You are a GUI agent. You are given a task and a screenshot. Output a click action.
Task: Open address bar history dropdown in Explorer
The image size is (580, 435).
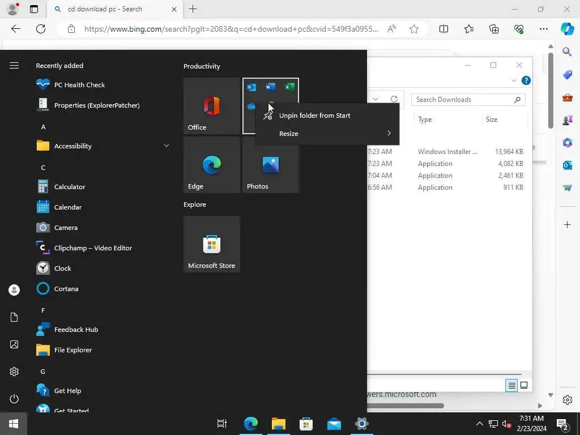click(x=376, y=99)
